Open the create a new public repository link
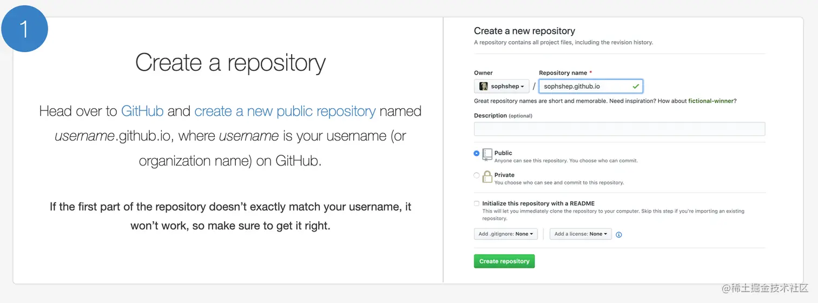This screenshot has width=818, height=303. tap(285, 111)
